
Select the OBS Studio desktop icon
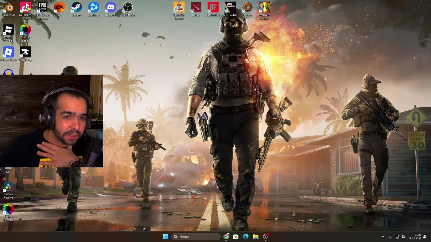(128, 9)
